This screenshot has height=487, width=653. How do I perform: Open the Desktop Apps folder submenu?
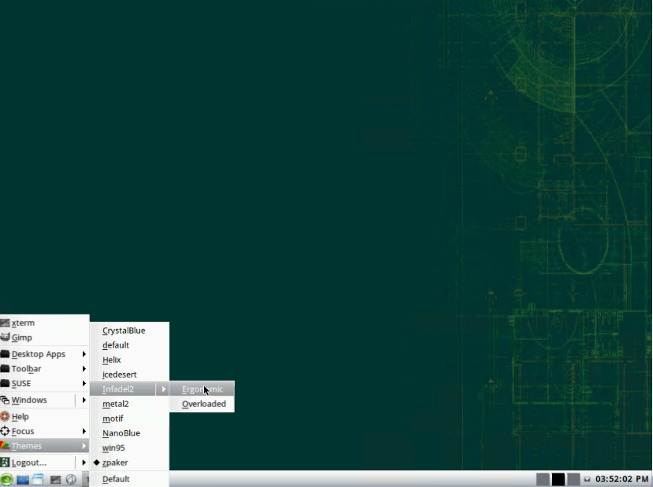tap(45, 354)
